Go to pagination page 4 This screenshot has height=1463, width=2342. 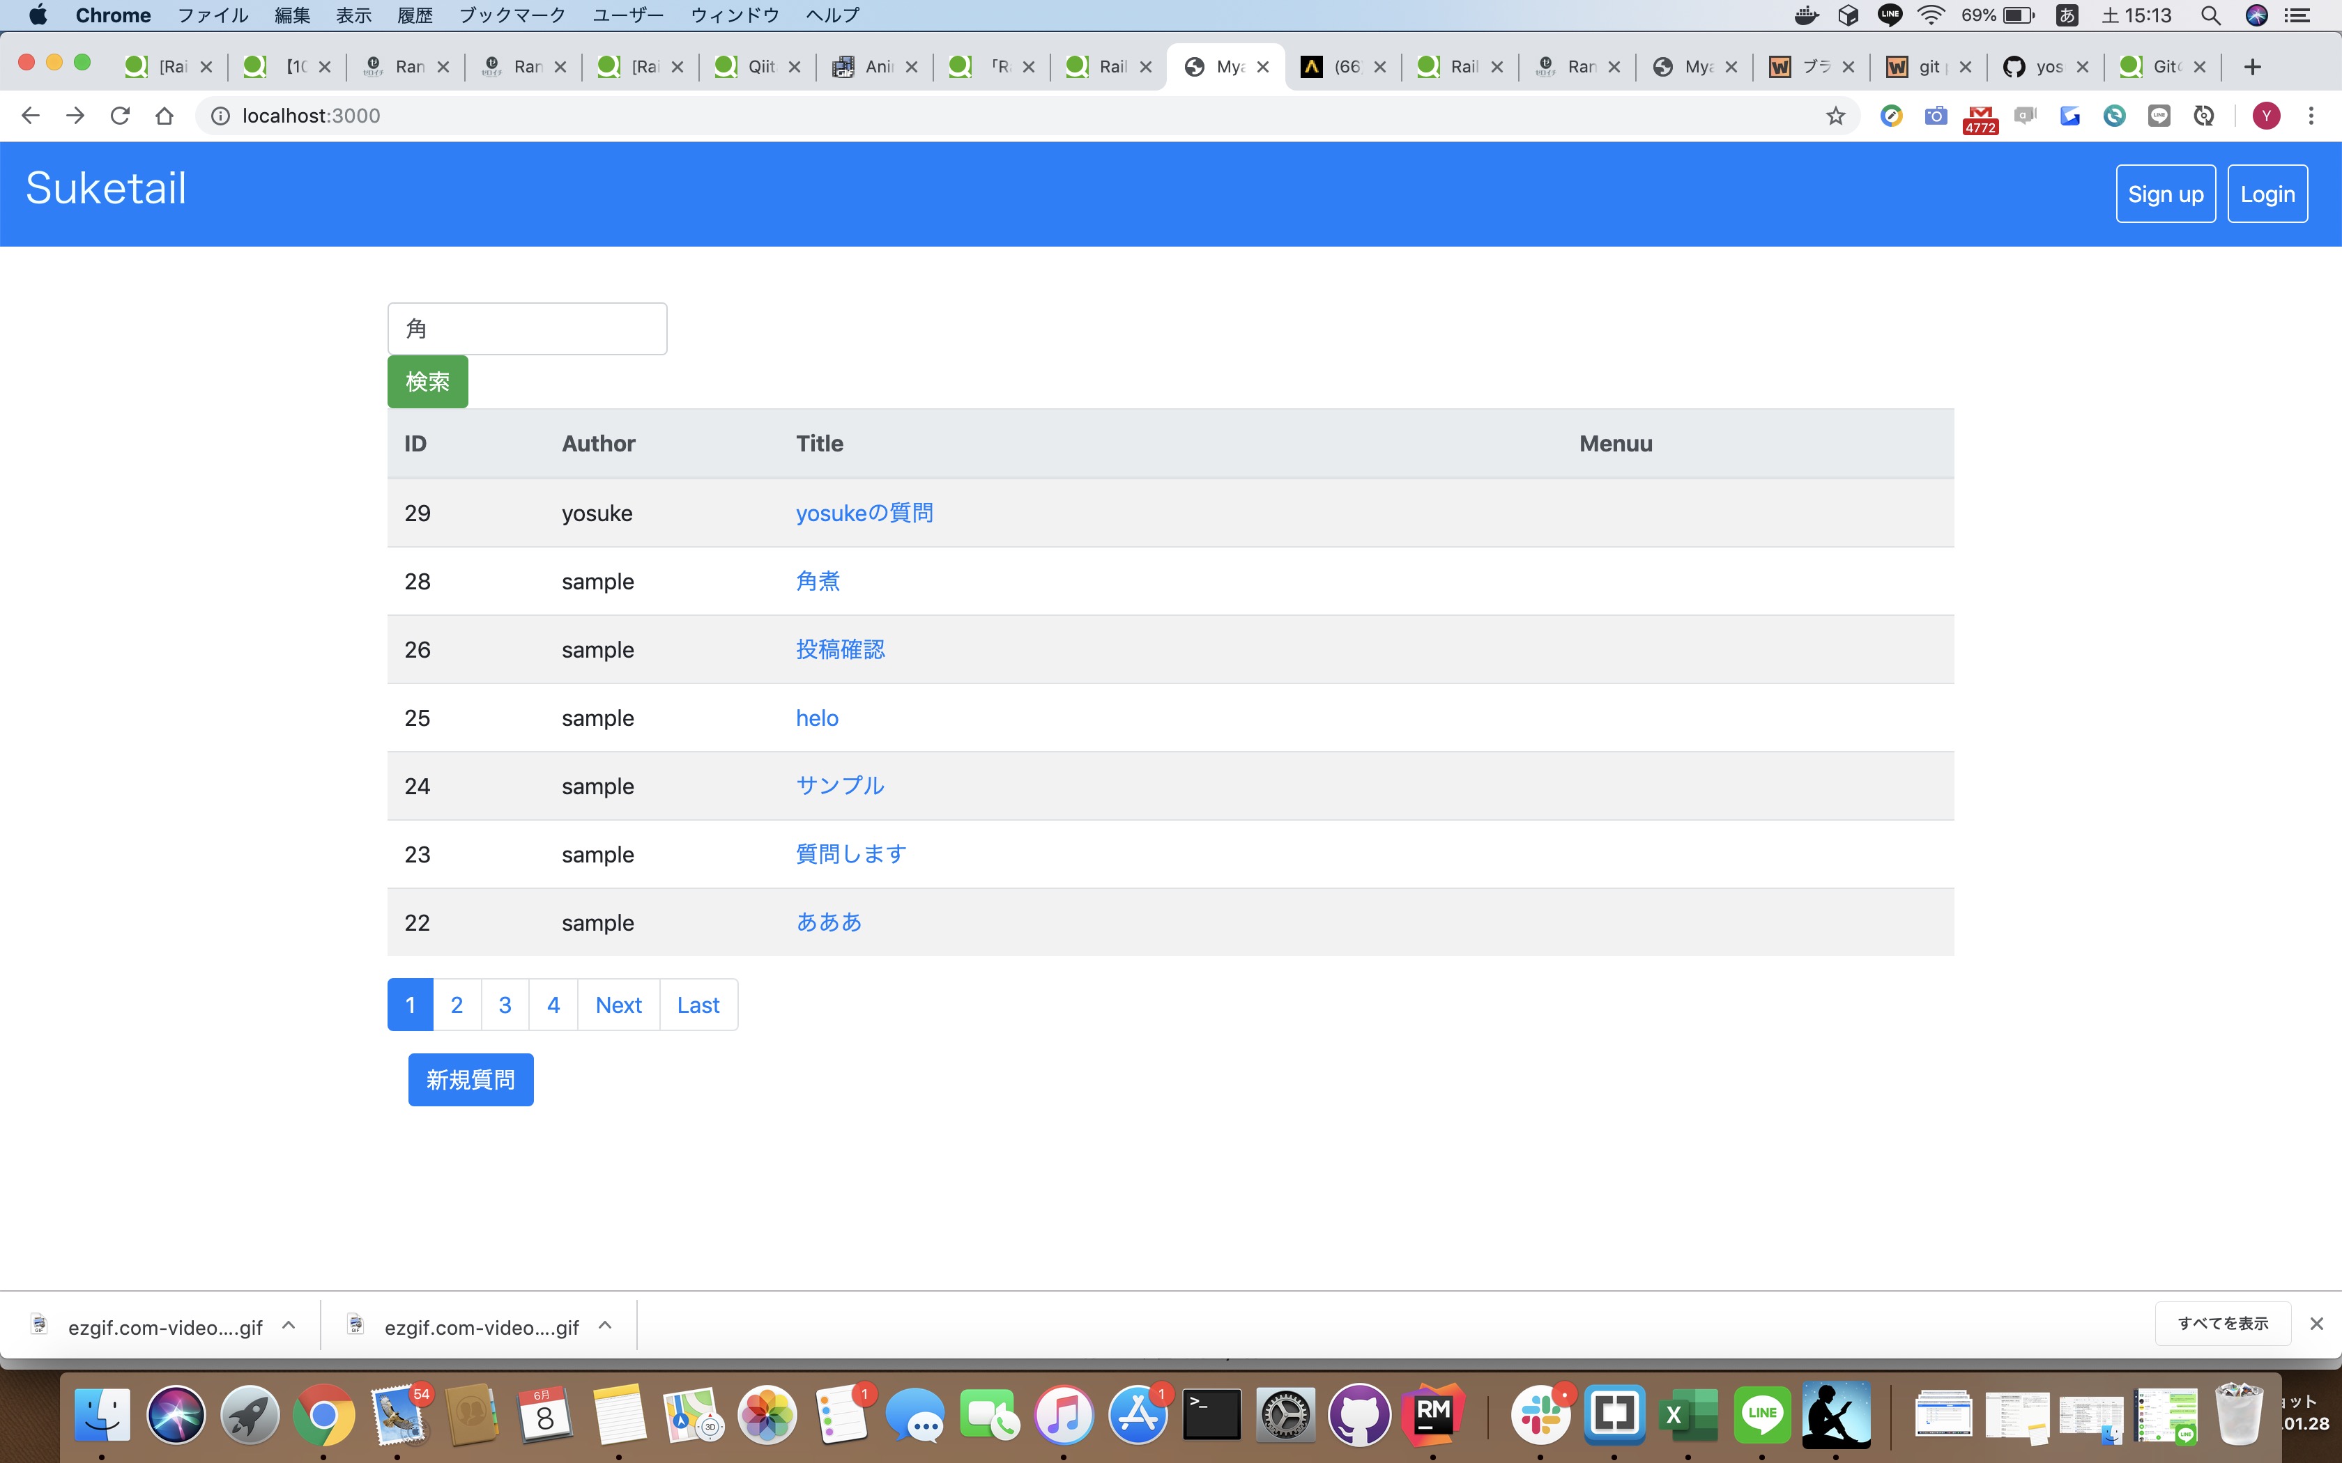pos(553,1005)
